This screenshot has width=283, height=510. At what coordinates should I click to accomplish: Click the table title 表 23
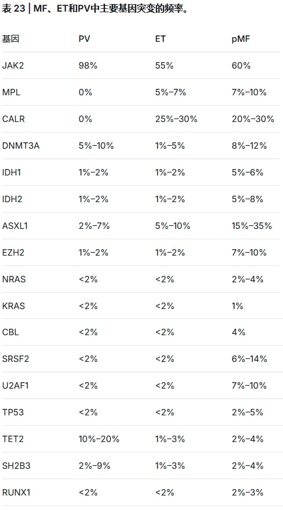[14, 9]
